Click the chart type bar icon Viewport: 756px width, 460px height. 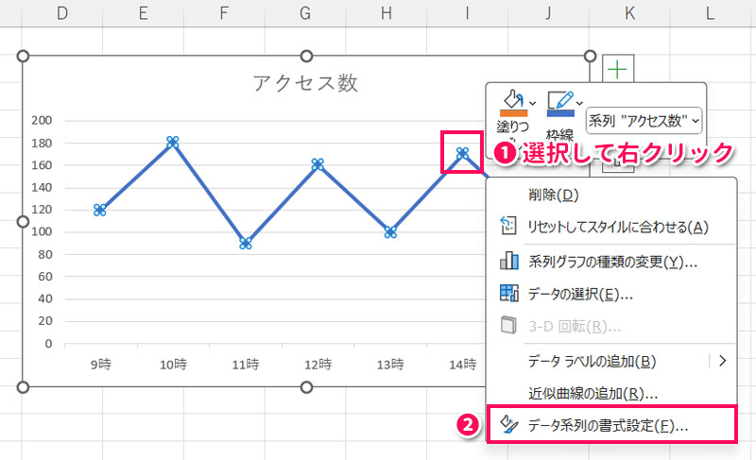(509, 261)
